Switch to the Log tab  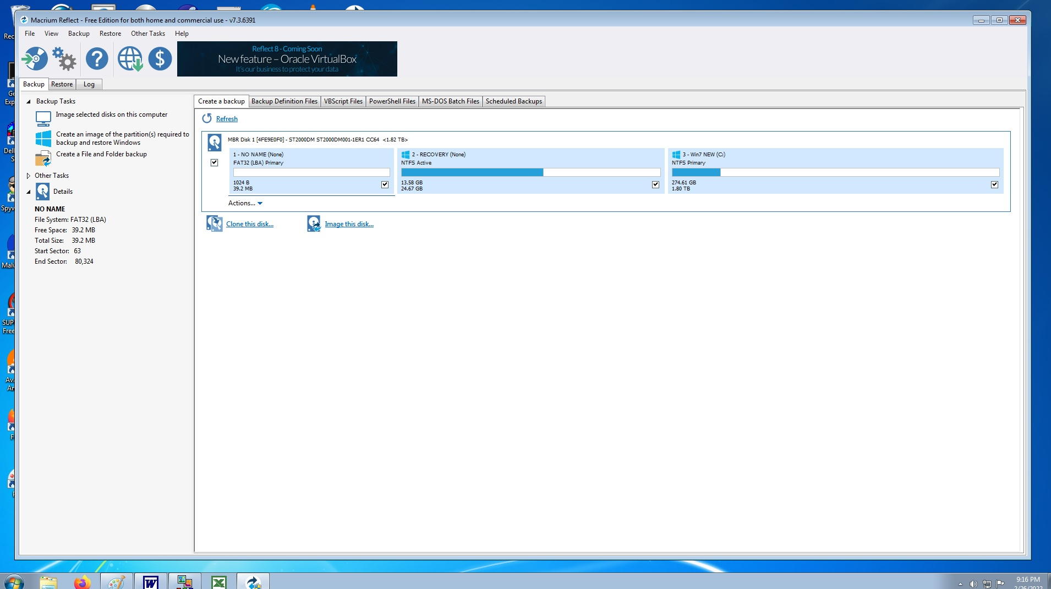(x=89, y=84)
